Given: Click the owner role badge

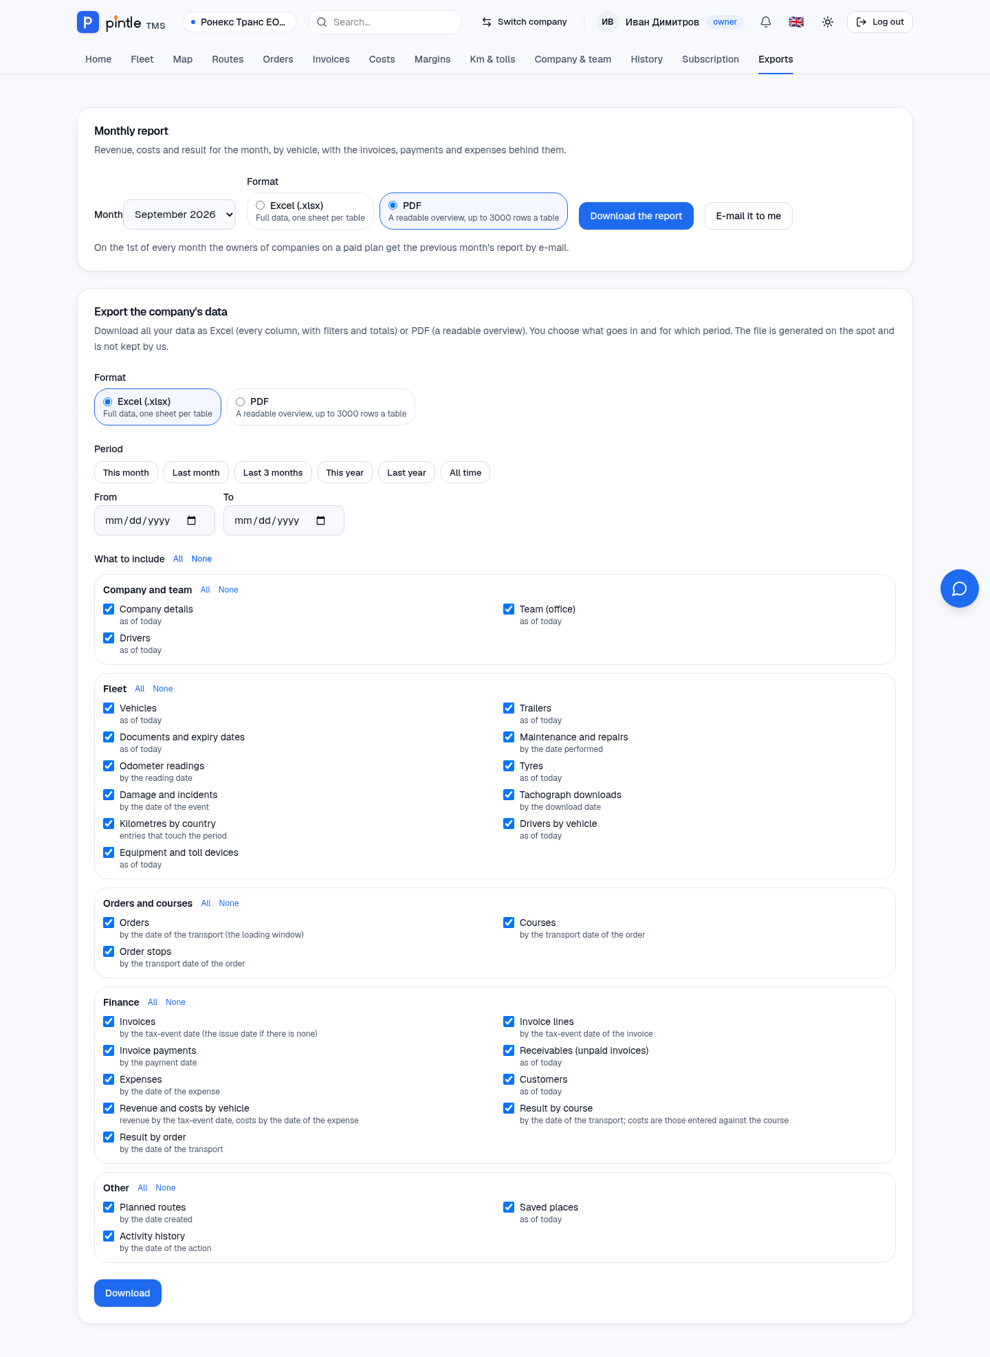Looking at the screenshot, I should (725, 22).
